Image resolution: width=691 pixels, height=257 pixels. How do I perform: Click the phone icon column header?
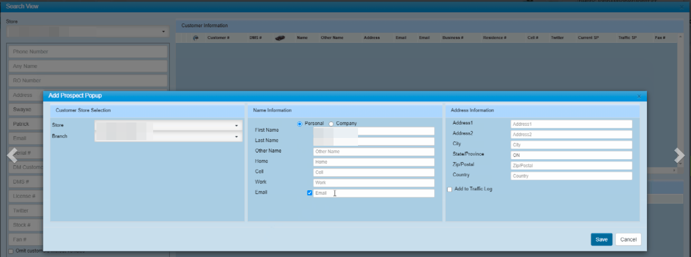(x=195, y=38)
